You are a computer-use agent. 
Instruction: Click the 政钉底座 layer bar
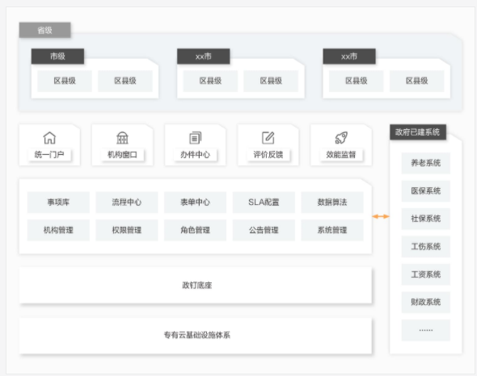(196, 285)
